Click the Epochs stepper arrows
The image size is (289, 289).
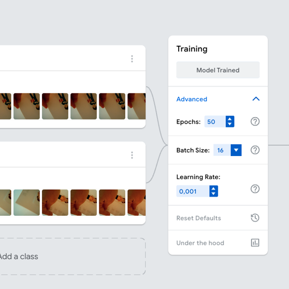[230, 121]
